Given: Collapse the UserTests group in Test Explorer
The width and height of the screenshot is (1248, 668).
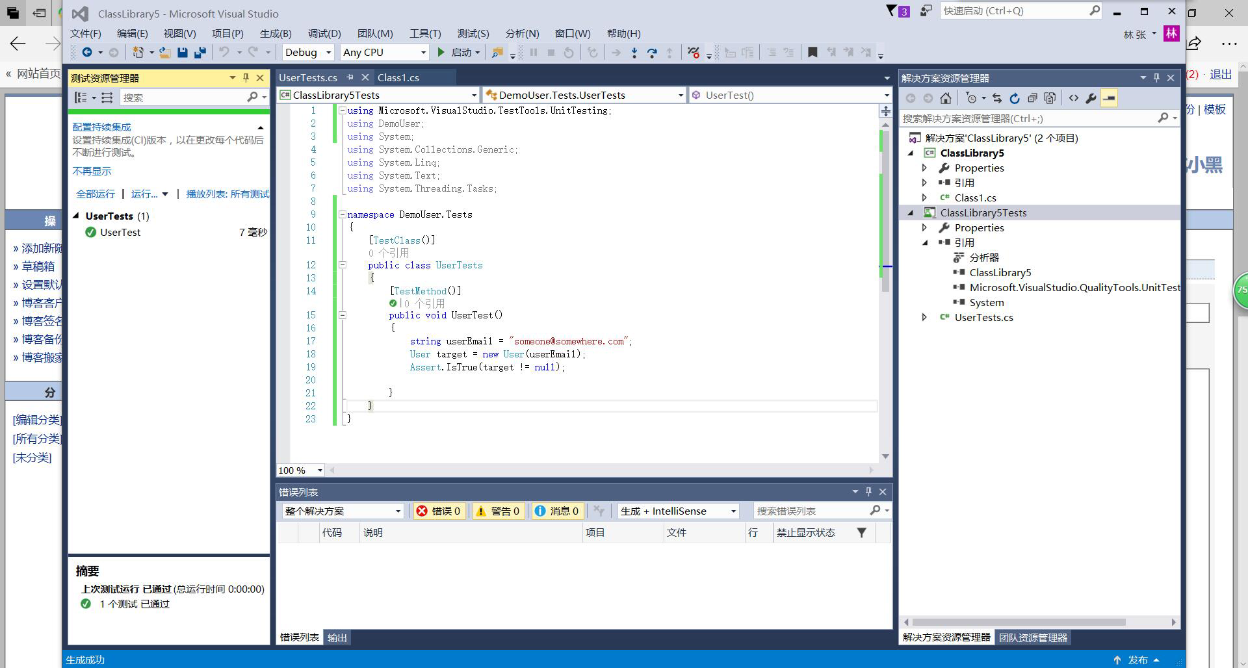Looking at the screenshot, I should [x=76, y=216].
